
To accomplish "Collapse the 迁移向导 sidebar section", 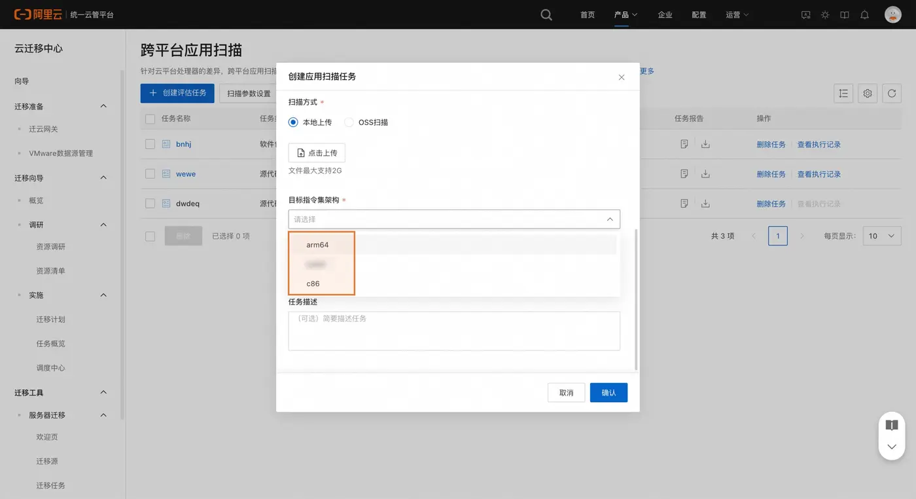I will [103, 177].
